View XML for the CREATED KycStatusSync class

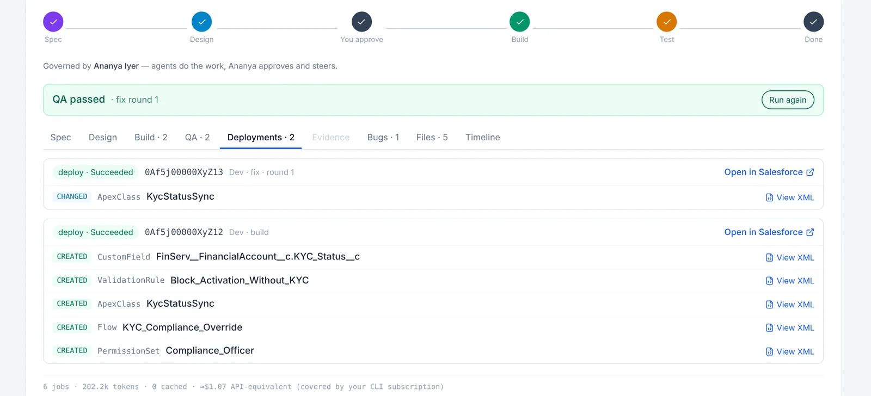tap(790, 305)
